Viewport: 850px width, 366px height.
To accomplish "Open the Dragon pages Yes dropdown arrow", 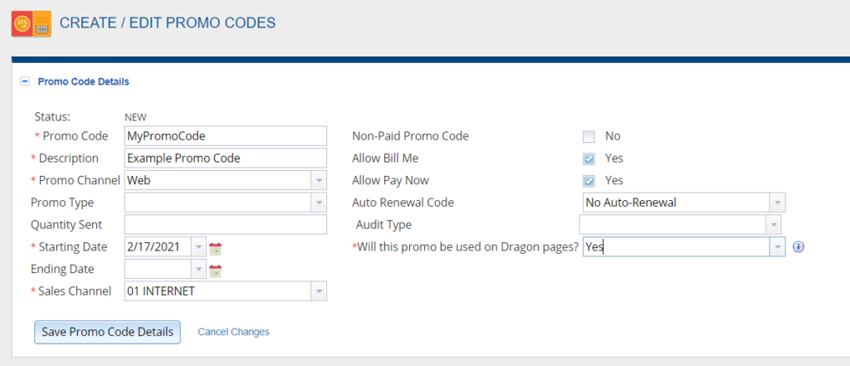I will click(776, 246).
